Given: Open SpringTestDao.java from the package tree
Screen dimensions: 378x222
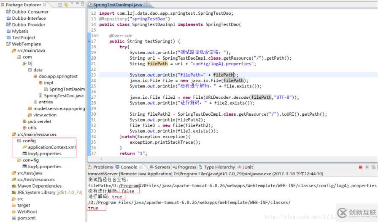Looking at the screenshot, I should coord(63,95).
